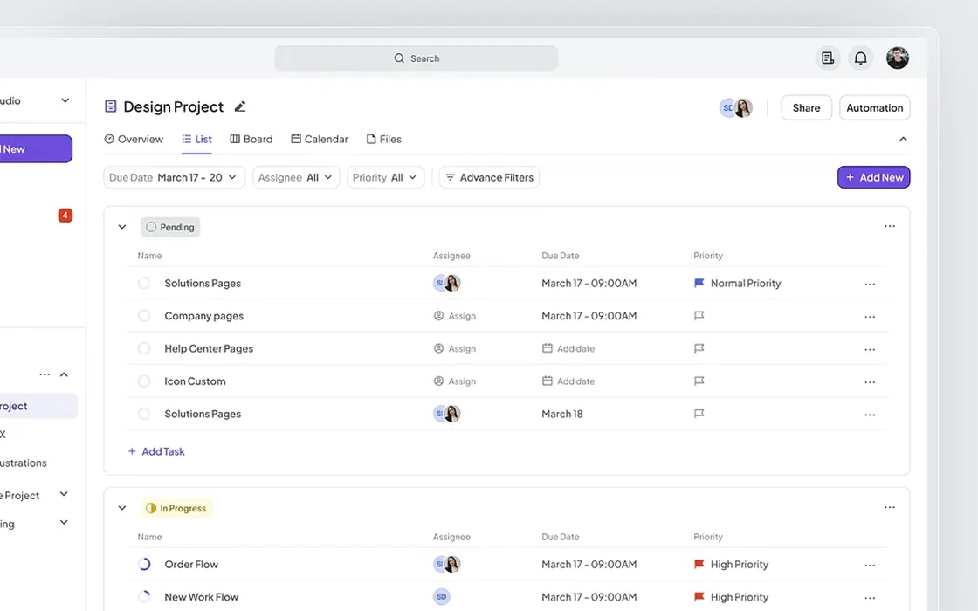Open the sidebar projects section three-dot menu
The height and width of the screenshot is (611, 978).
pyautogui.click(x=45, y=374)
